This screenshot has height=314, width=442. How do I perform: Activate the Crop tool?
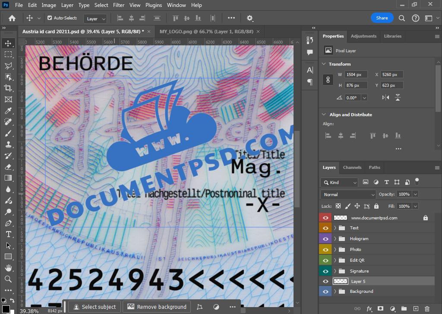(x=8, y=88)
